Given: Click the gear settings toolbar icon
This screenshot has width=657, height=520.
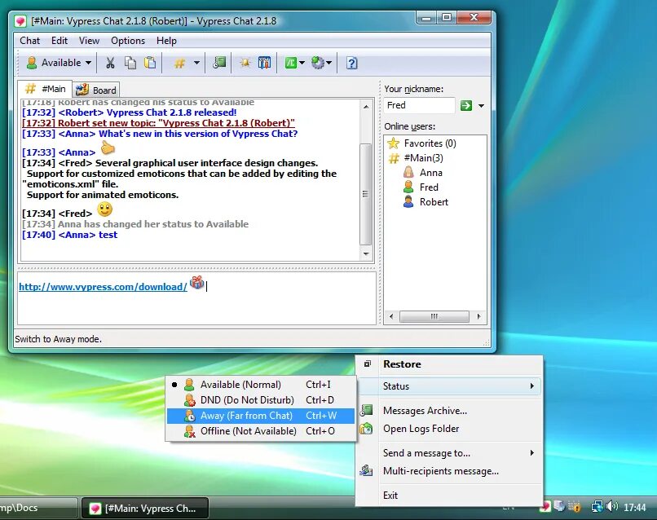Looking at the screenshot, I should 318,63.
